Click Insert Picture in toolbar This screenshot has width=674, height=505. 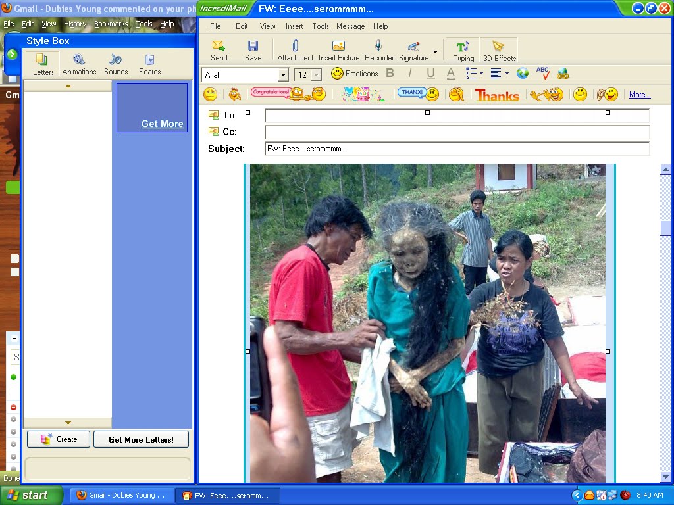tap(339, 51)
